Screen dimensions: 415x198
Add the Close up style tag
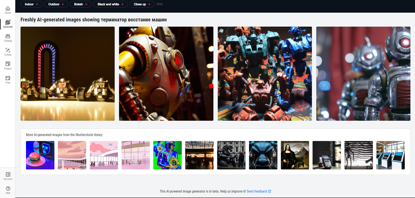click(x=142, y=4)
